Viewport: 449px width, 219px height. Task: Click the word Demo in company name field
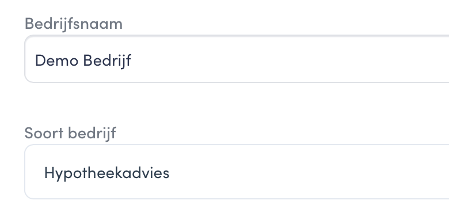click(x=56, y=61)
